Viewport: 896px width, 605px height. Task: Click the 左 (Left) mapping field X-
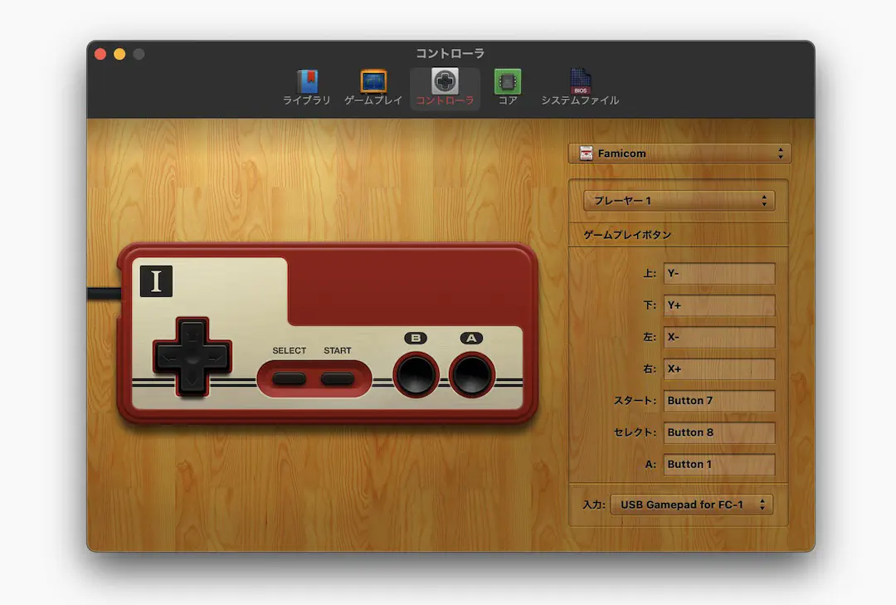tap(718, 338)
